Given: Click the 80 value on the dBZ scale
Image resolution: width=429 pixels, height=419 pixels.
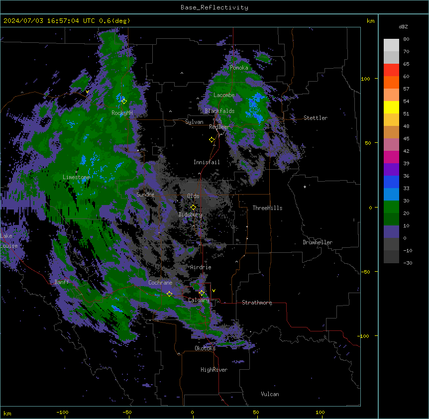Looking at the screenshot, I should click(x=406, y=39).
